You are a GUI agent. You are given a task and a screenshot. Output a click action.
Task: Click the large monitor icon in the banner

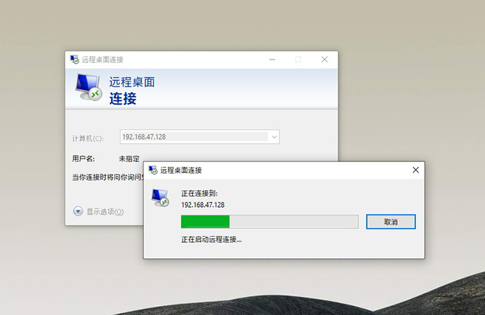pyautogui.click(x=89, y=87)
